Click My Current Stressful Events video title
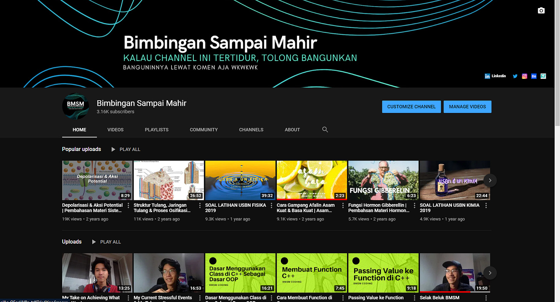 pyautogui.click(x=163, y=298)
